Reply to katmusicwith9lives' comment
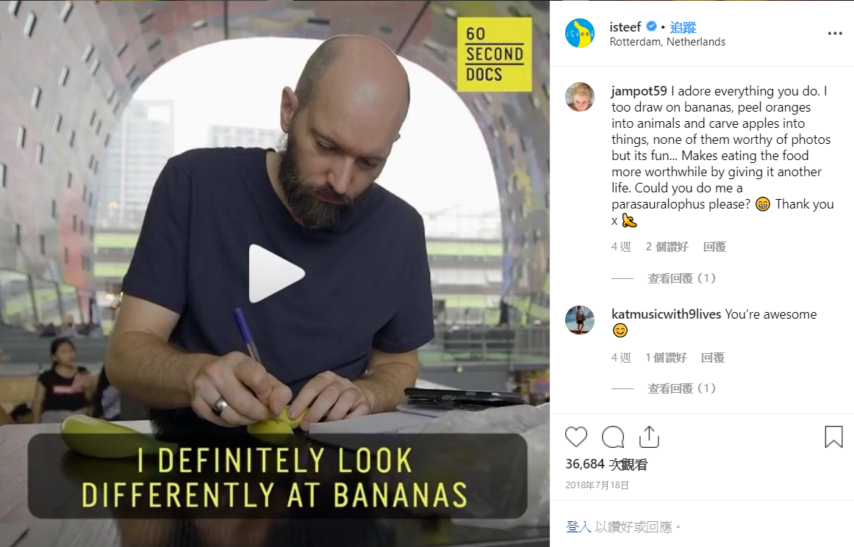 click(712, 358)
